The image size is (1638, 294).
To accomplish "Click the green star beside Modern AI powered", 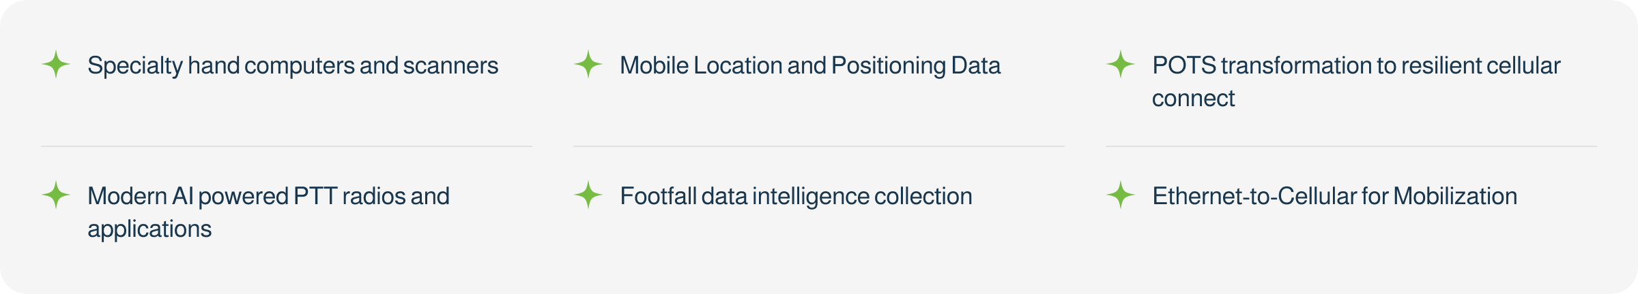I will [56, 195].
